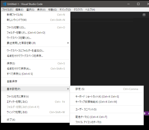Image resolution: width=149 pixels, height=130 pixels.
Task: Expand the 最近使用した項目を開く submenu arrow
Action: pyautogui.click(x=68, y=43)
